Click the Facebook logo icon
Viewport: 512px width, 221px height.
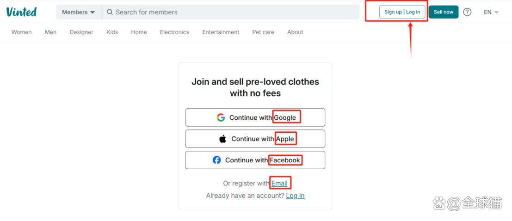216,160
